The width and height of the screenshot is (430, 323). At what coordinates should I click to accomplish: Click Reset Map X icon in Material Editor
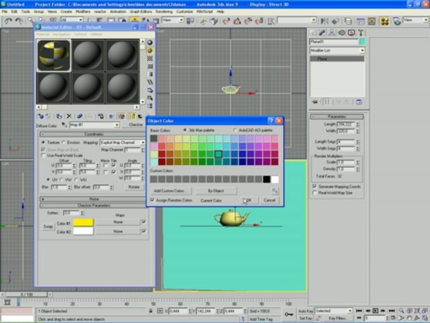click(69, 116)
